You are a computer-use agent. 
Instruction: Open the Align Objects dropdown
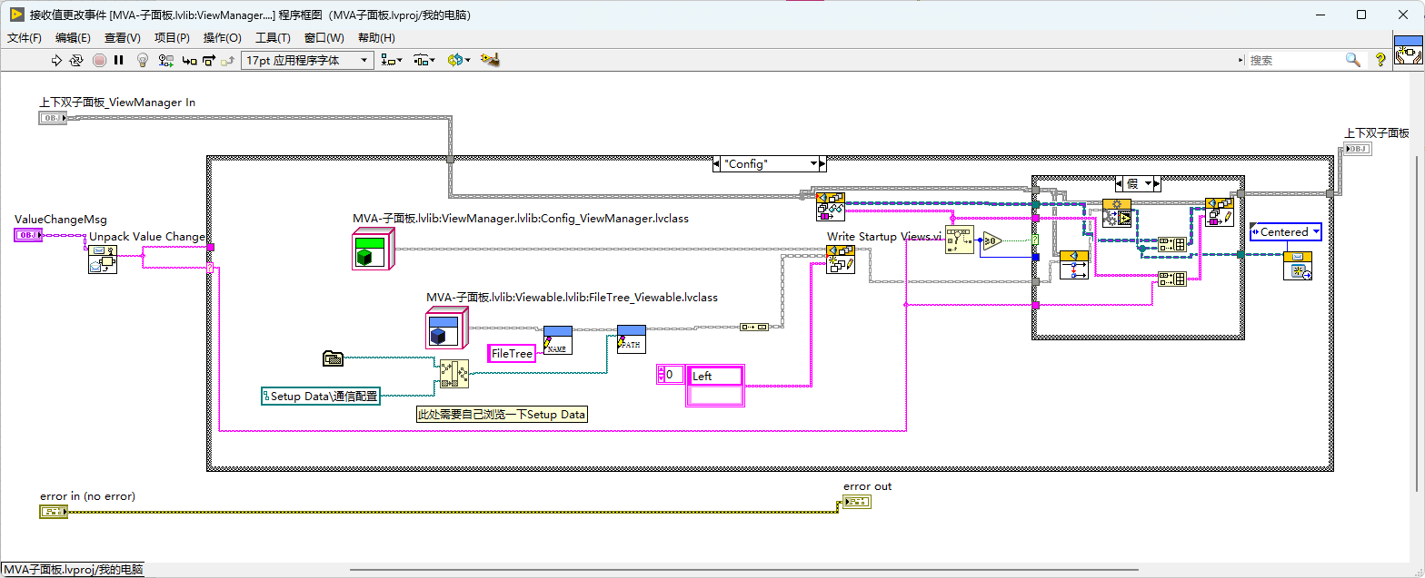tap(393, 60)
